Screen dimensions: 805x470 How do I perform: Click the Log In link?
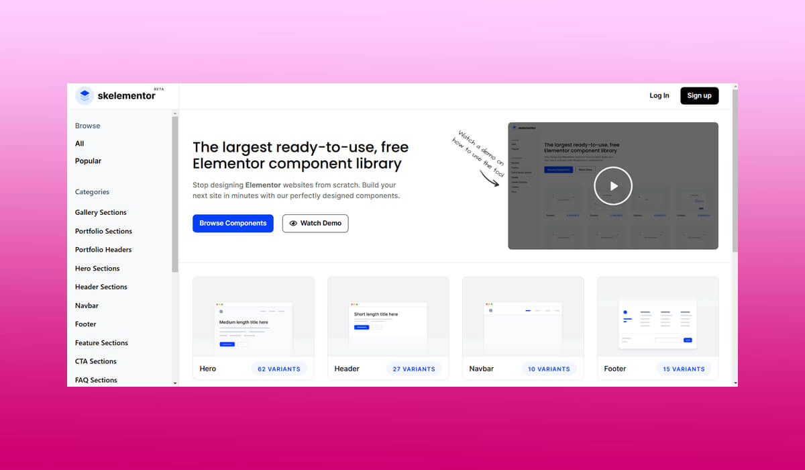(659, 95)
